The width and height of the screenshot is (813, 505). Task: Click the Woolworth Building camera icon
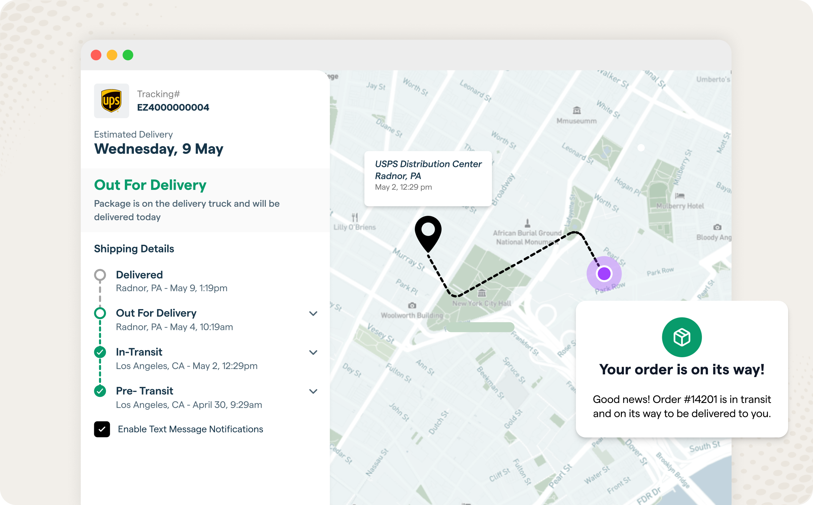pyautogui.click(x=412, y=305)
